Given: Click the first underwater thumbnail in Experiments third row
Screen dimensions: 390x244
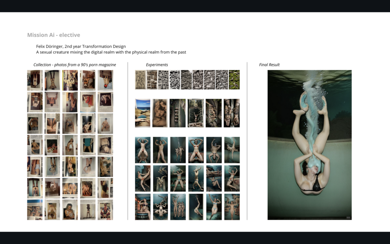Looking at the screenshot, I should tap(143, 150).
